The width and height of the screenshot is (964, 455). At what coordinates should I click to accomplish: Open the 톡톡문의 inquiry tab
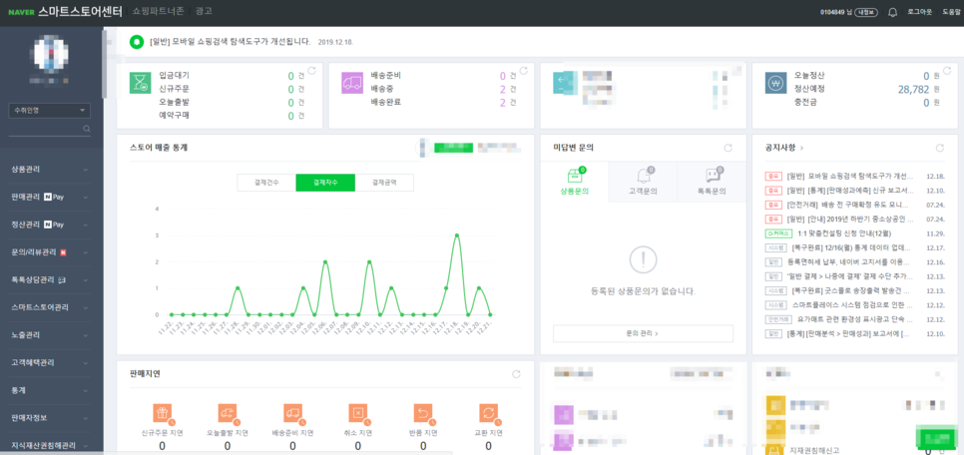(x=712, y=182)
